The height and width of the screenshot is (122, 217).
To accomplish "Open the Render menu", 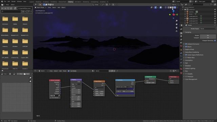I will [14, 1].
